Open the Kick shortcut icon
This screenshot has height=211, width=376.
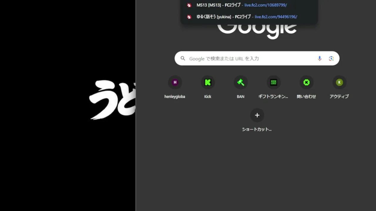[208, 82]
